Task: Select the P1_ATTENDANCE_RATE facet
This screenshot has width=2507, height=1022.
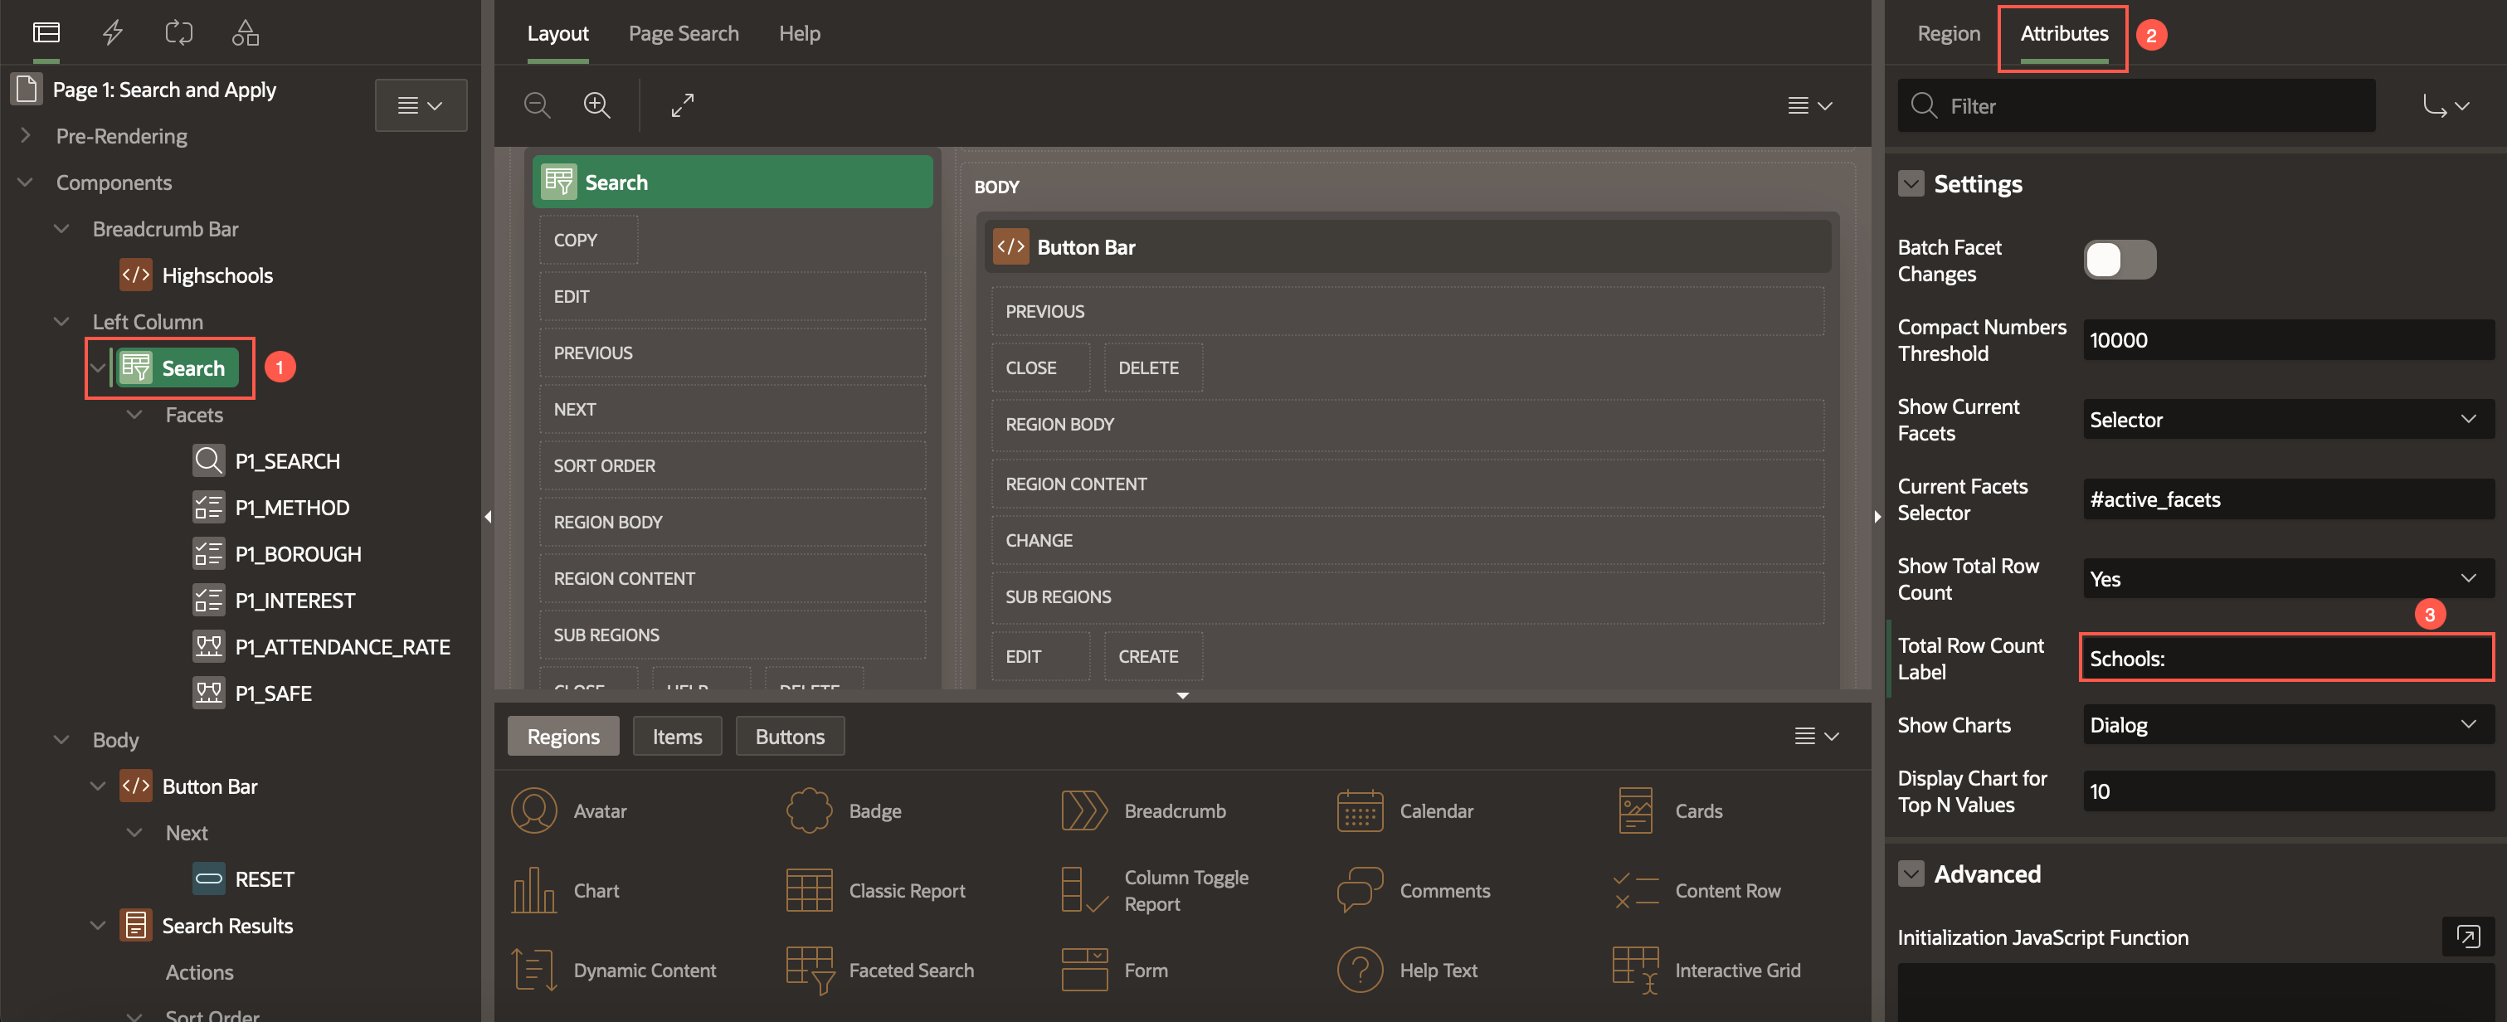Action: tap(343, 647)
